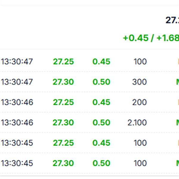This screenshot has height=179, width=179.
Task: Click the volume 2.100 cell
Action: point(137,123)
